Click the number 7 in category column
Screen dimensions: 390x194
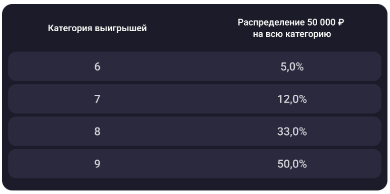click(x=97, y=99)
